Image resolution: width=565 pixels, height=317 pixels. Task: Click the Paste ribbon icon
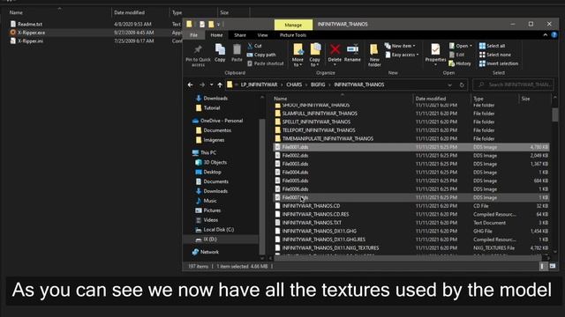pyautogui.click(x=237, y=49)
